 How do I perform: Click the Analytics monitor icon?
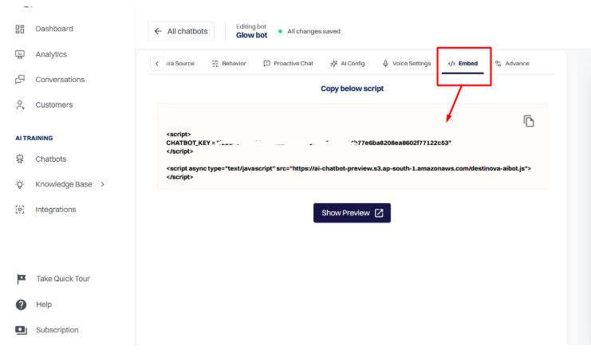click(x=20, y=54)
